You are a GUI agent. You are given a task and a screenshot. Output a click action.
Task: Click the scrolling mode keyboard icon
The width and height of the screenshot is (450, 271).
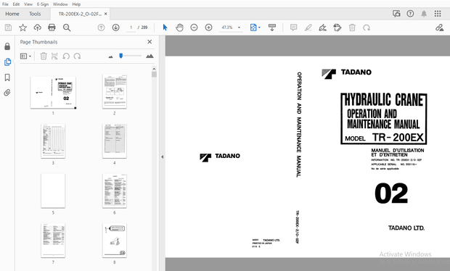pyautogui.click(x=271, y=28)
